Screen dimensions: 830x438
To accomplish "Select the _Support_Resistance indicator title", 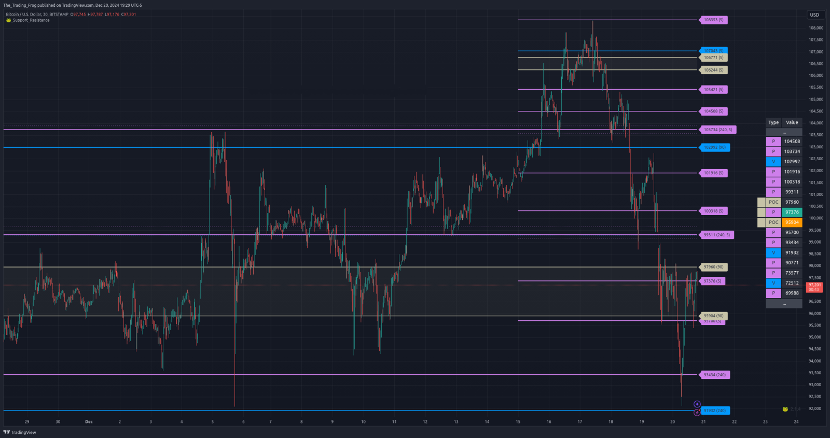I will (x=31, y=20).
